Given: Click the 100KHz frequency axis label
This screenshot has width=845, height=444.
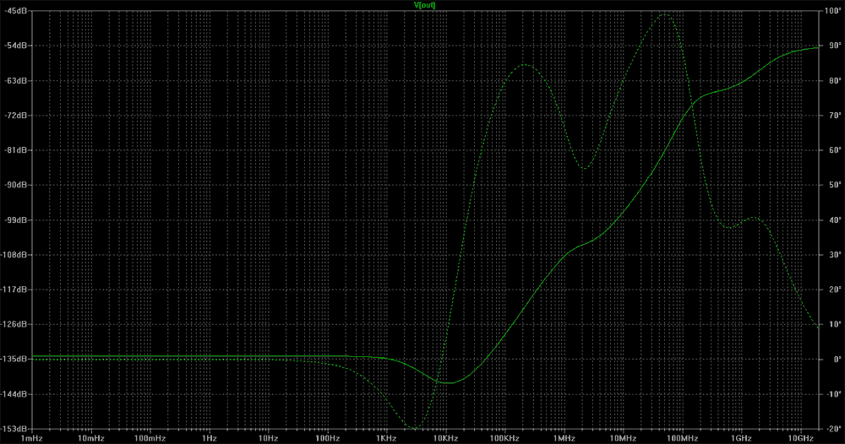Looking at the screenshot, I should pyautogui.click(x=504, y=439).
